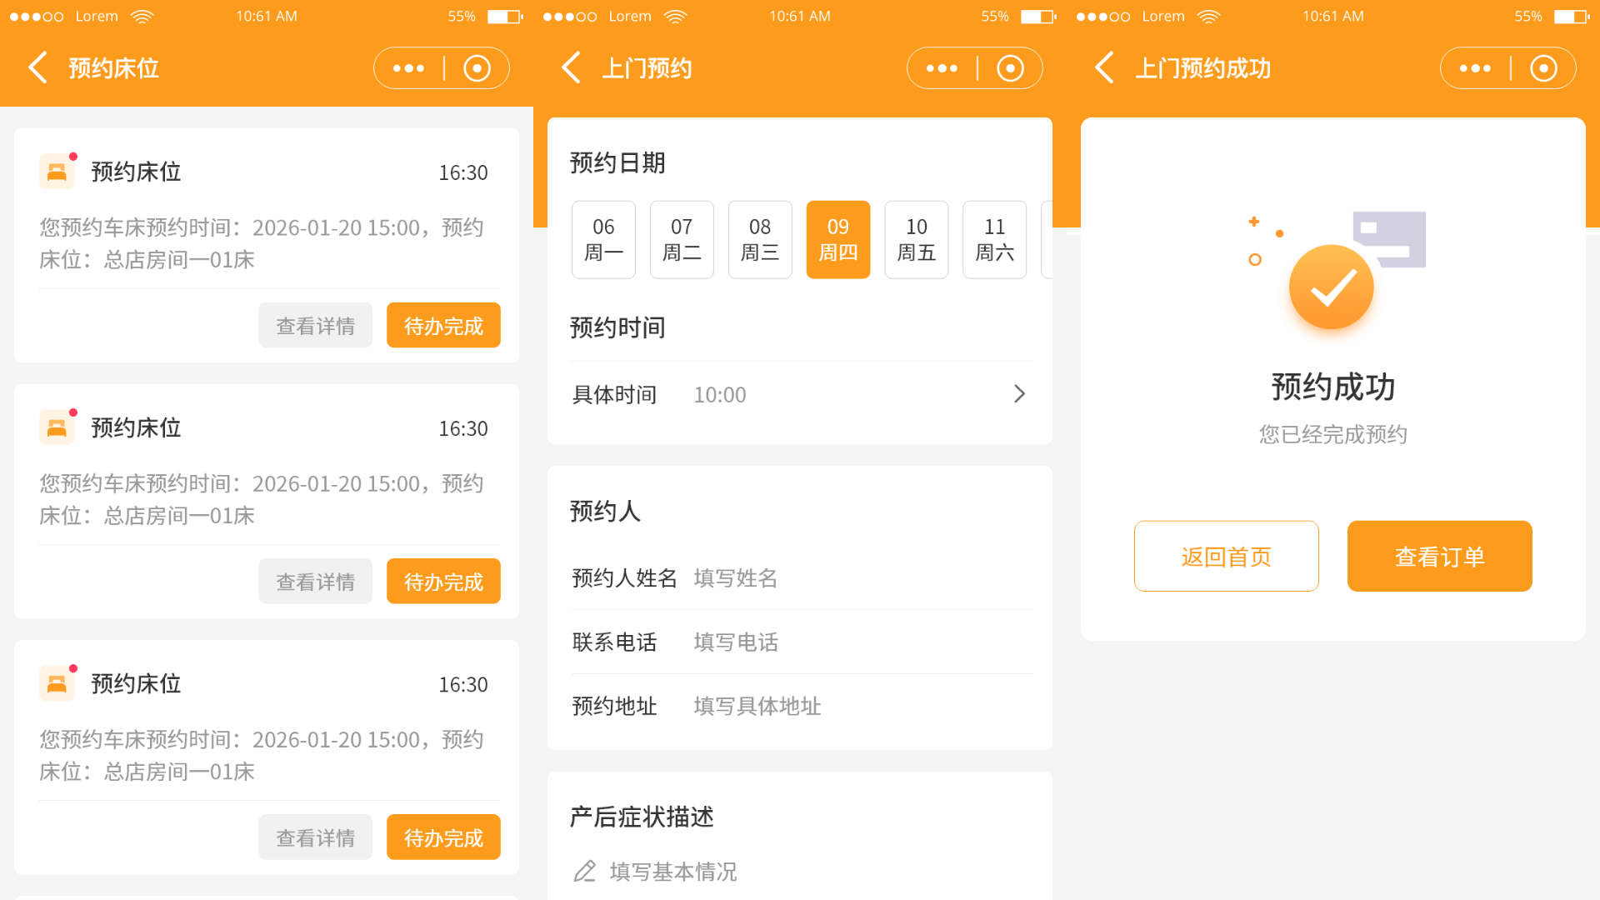1600x900 pixels.
Task: Go back from 预约床位 screen
Action: point(37,67)
